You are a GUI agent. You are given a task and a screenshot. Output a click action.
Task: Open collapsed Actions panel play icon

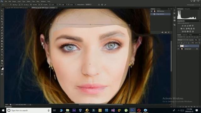click(175, 13)
